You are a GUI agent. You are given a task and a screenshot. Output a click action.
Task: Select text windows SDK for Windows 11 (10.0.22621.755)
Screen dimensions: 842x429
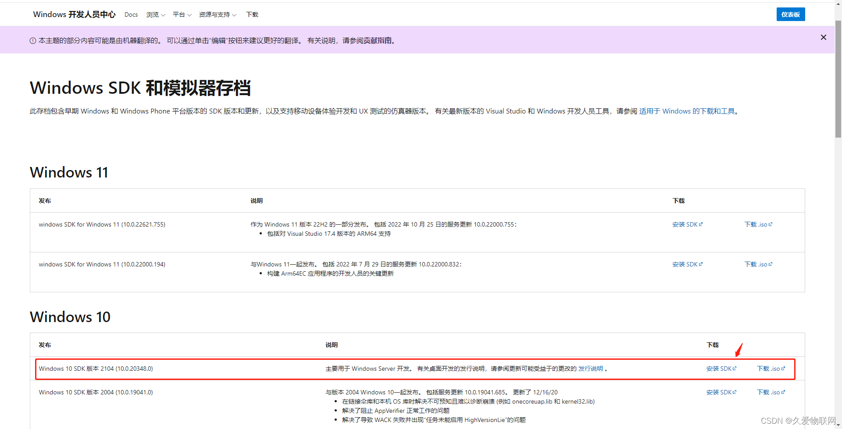(102, 224)
